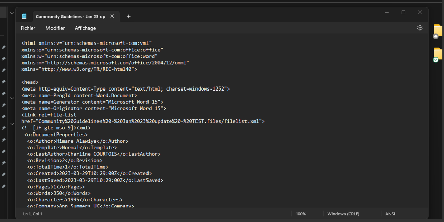Viewport: 444px width, 222px height.
Task: Click the bottom pin icon in left sidebar
Action: pos(4,186)
